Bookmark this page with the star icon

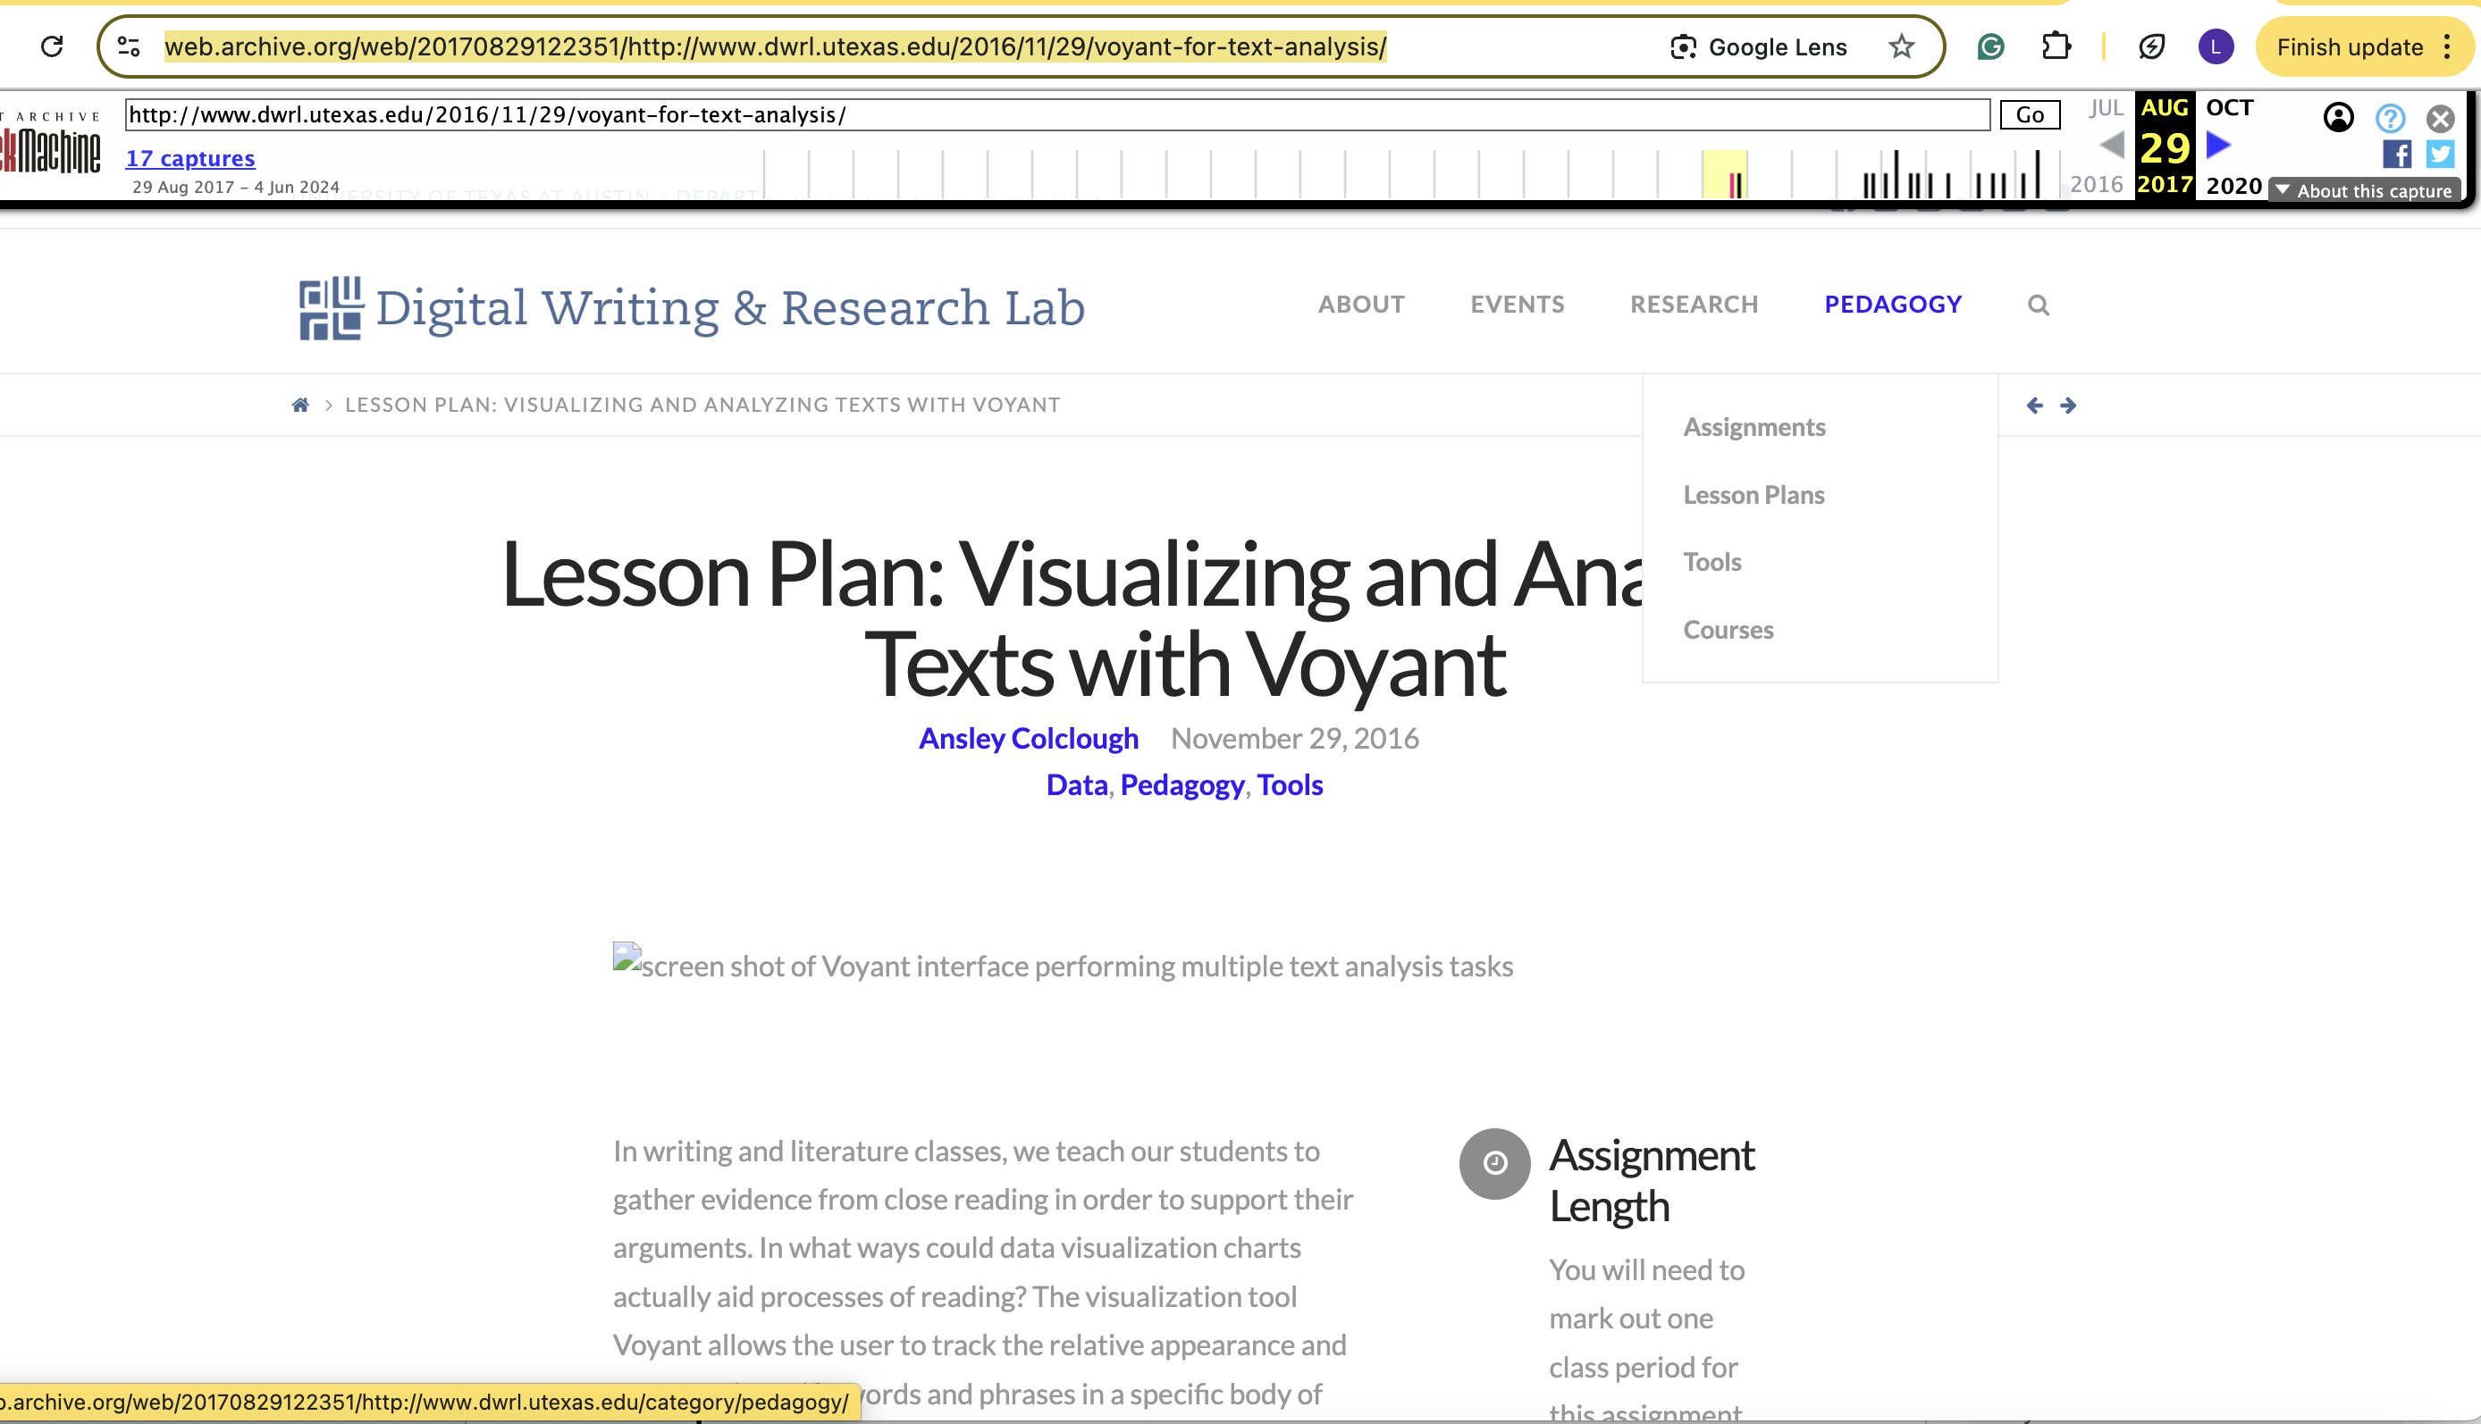point(1901,46)
